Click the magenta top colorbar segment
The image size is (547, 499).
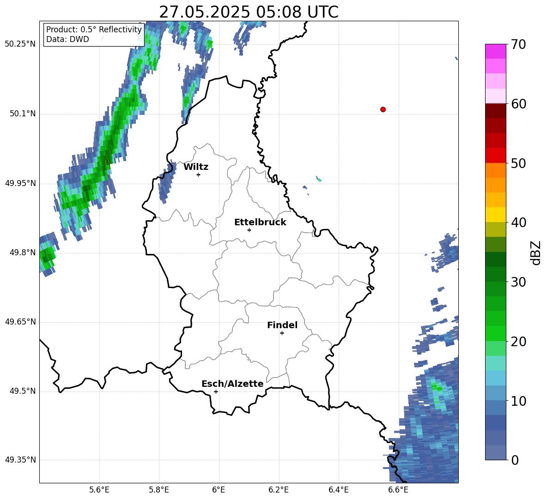pos(495,51)
